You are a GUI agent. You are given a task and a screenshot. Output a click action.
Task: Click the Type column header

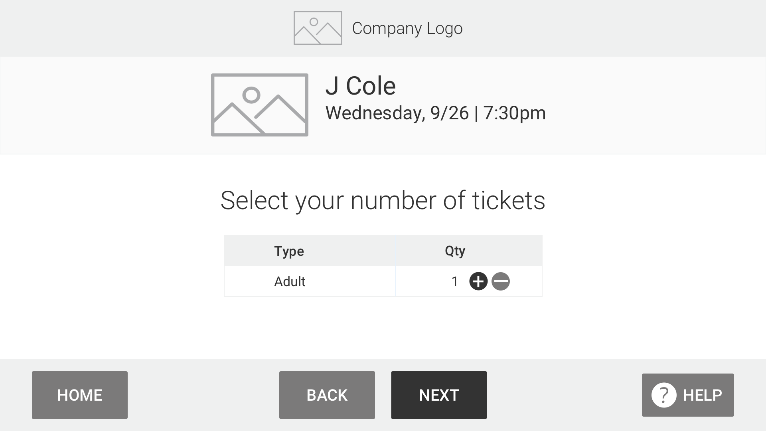pyautogui.click(x=289, y=251)
